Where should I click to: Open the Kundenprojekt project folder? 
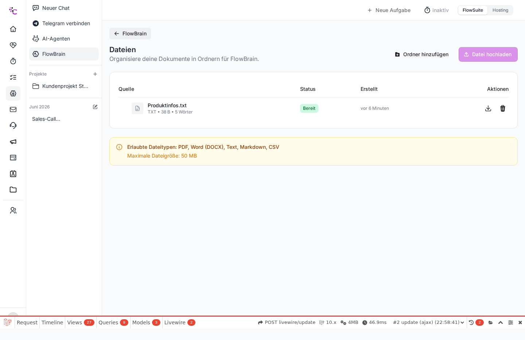click(64, 86)
